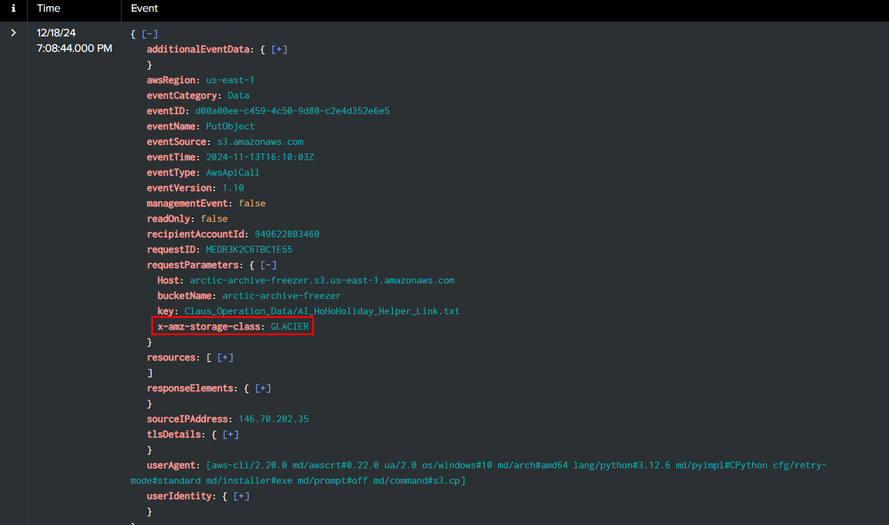Viewport: 889px width, 525px height.
Task: Click the info icon column header
Action: pos(13,9)
